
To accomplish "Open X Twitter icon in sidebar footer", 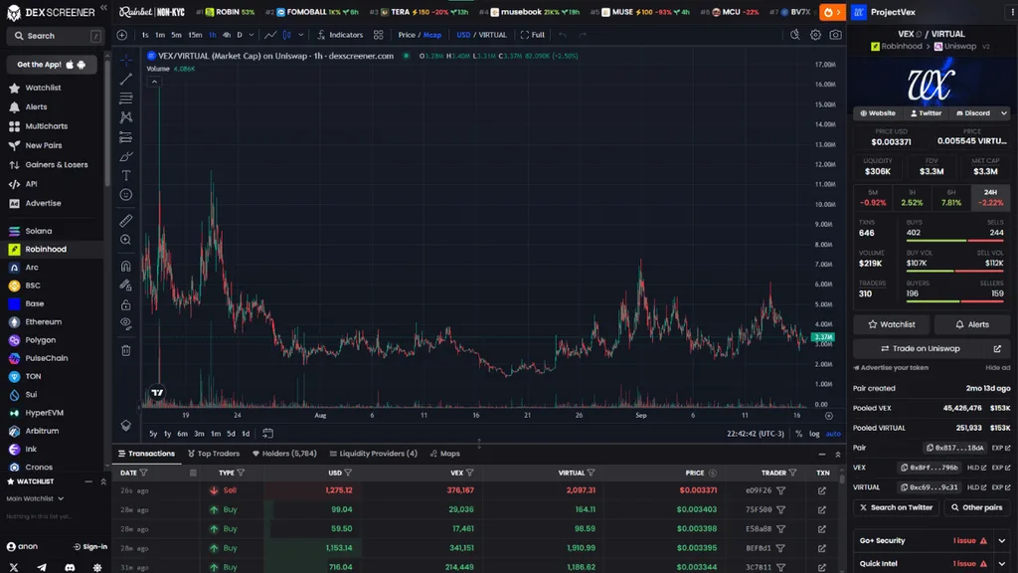I will 14,567.
